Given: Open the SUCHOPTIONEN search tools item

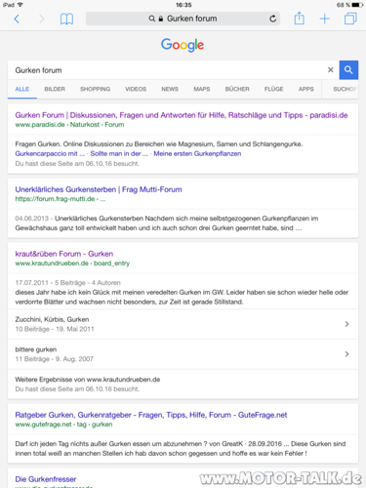Looking at the screenshot, I should pos(346,89).
